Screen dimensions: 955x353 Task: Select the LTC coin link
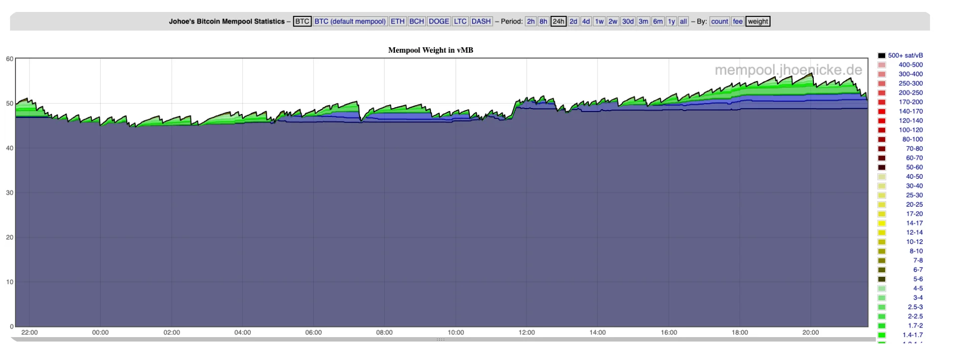(460, 21)
